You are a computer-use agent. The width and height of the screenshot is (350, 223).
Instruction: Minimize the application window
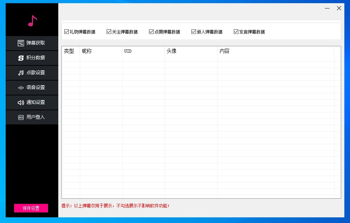[x=327, y=8]
